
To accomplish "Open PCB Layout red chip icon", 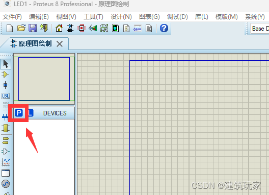I will 82,28.
